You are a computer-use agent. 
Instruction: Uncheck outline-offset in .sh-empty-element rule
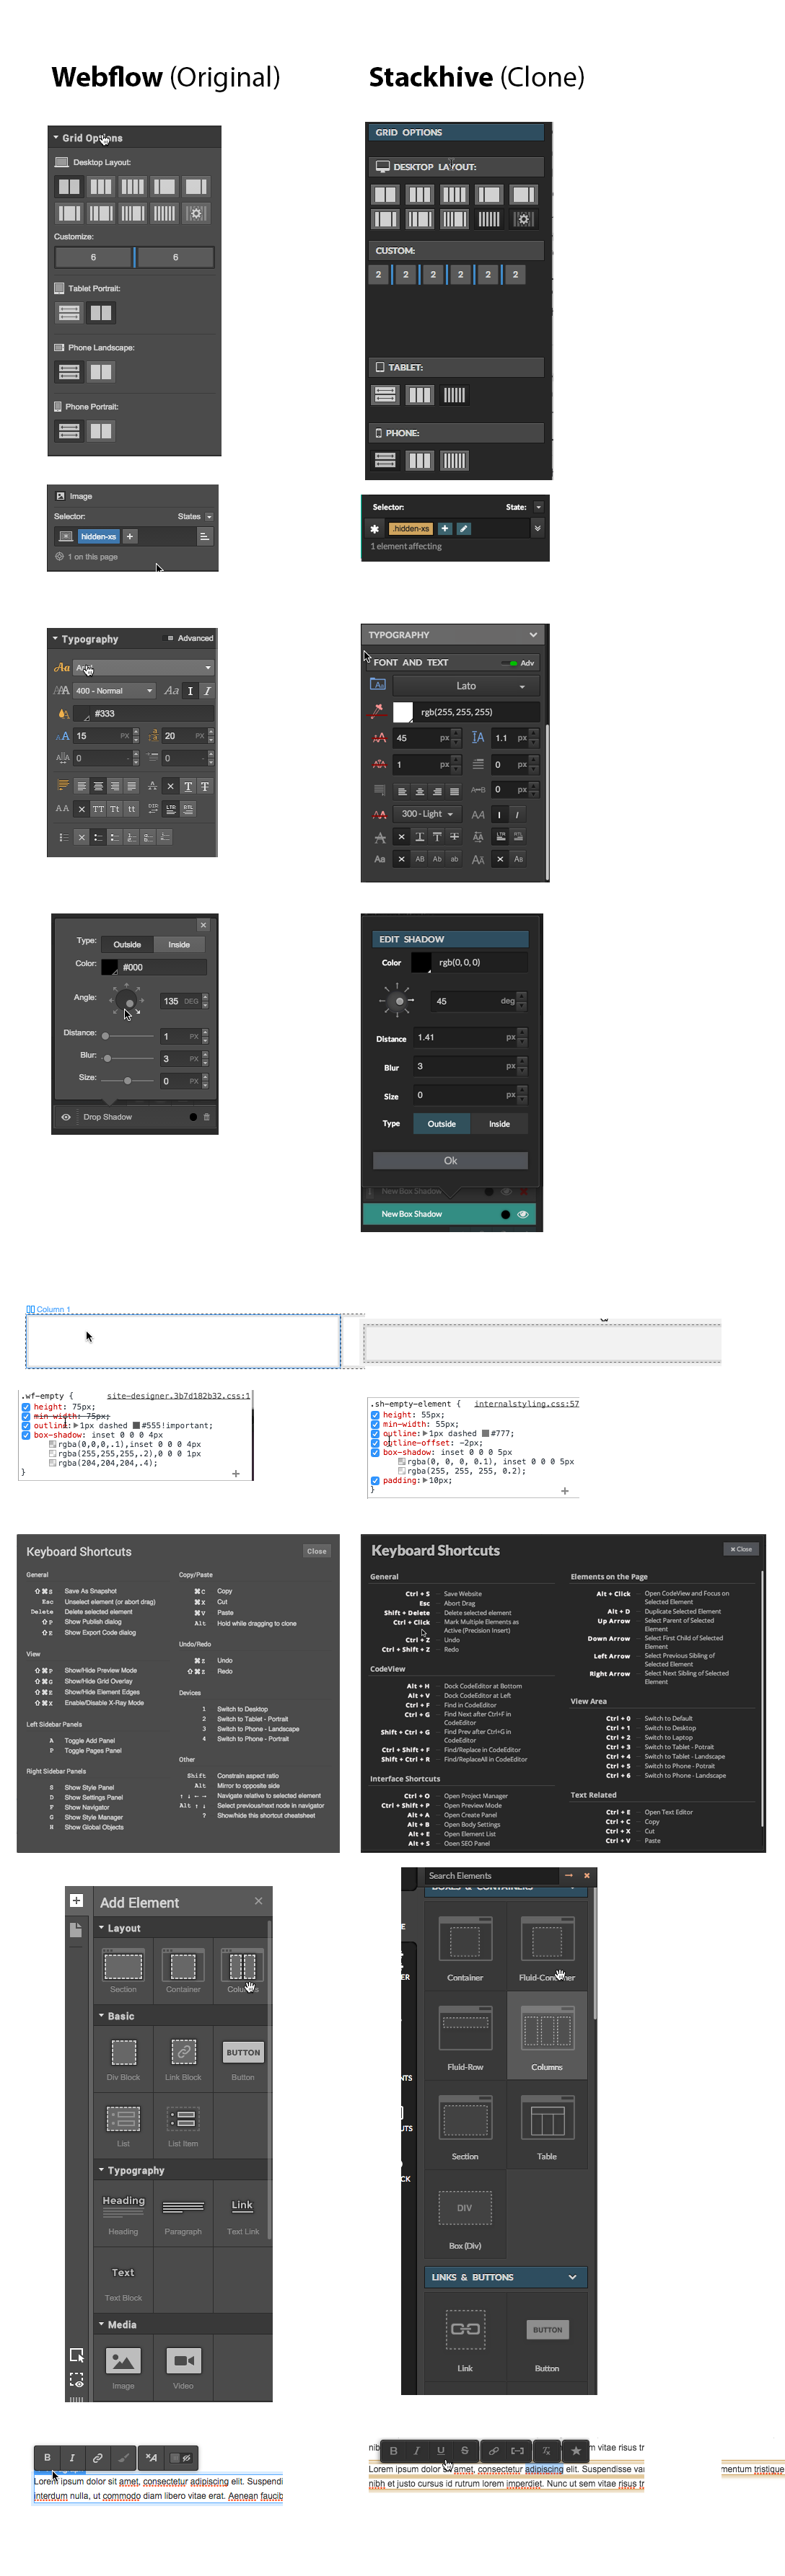click(x=374, y=1443)
